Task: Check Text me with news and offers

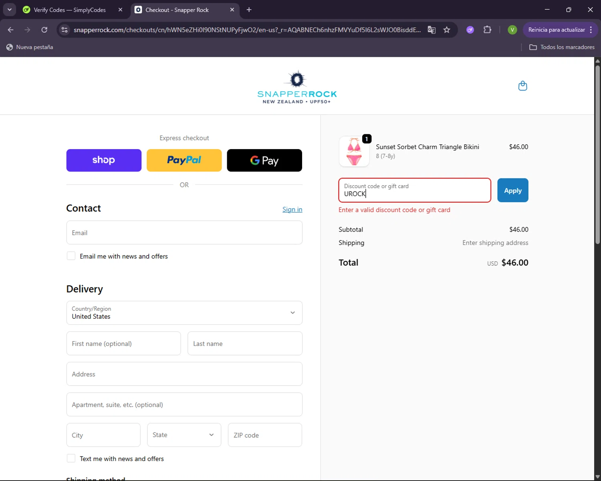Action: coord(71,458)
